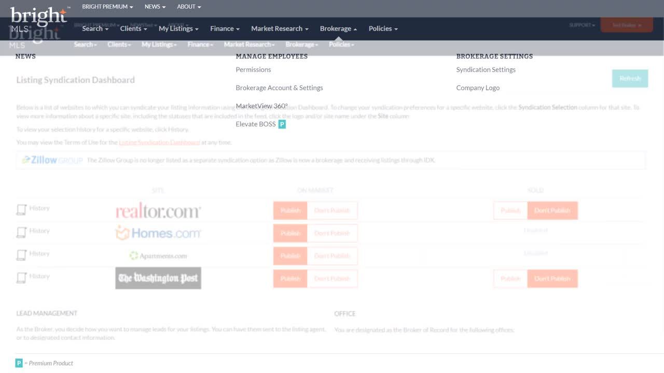Screen dimensions: 664x373
Task: Select Brokerage Account & Settings
Action: point(279,88)
